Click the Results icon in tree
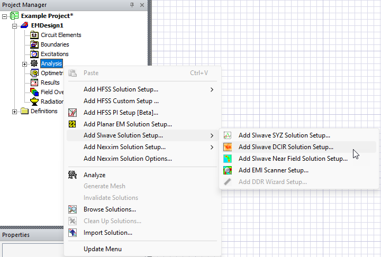 [x=34, y=82]
